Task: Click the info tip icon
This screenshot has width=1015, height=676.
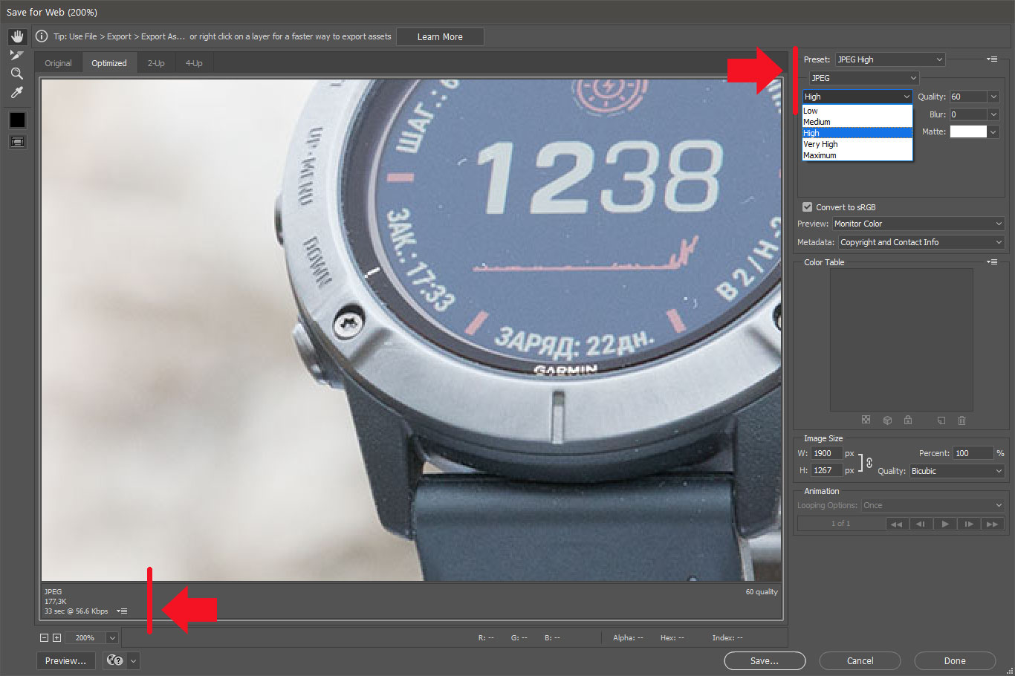Action: 42,36
